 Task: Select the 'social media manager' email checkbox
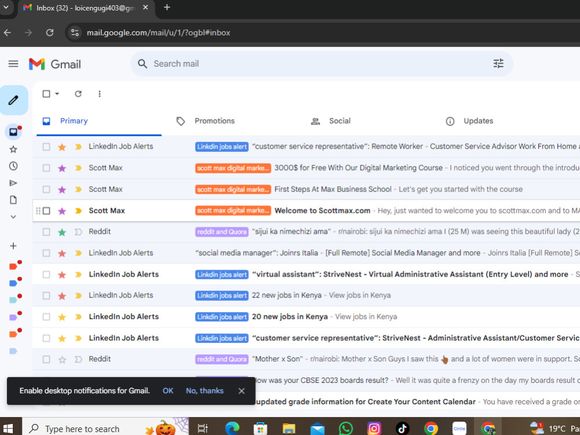46,253
